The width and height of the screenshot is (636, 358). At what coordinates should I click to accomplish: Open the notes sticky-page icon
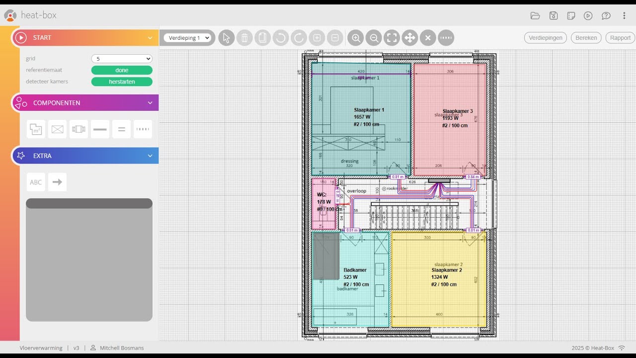[x=571, y=15]
